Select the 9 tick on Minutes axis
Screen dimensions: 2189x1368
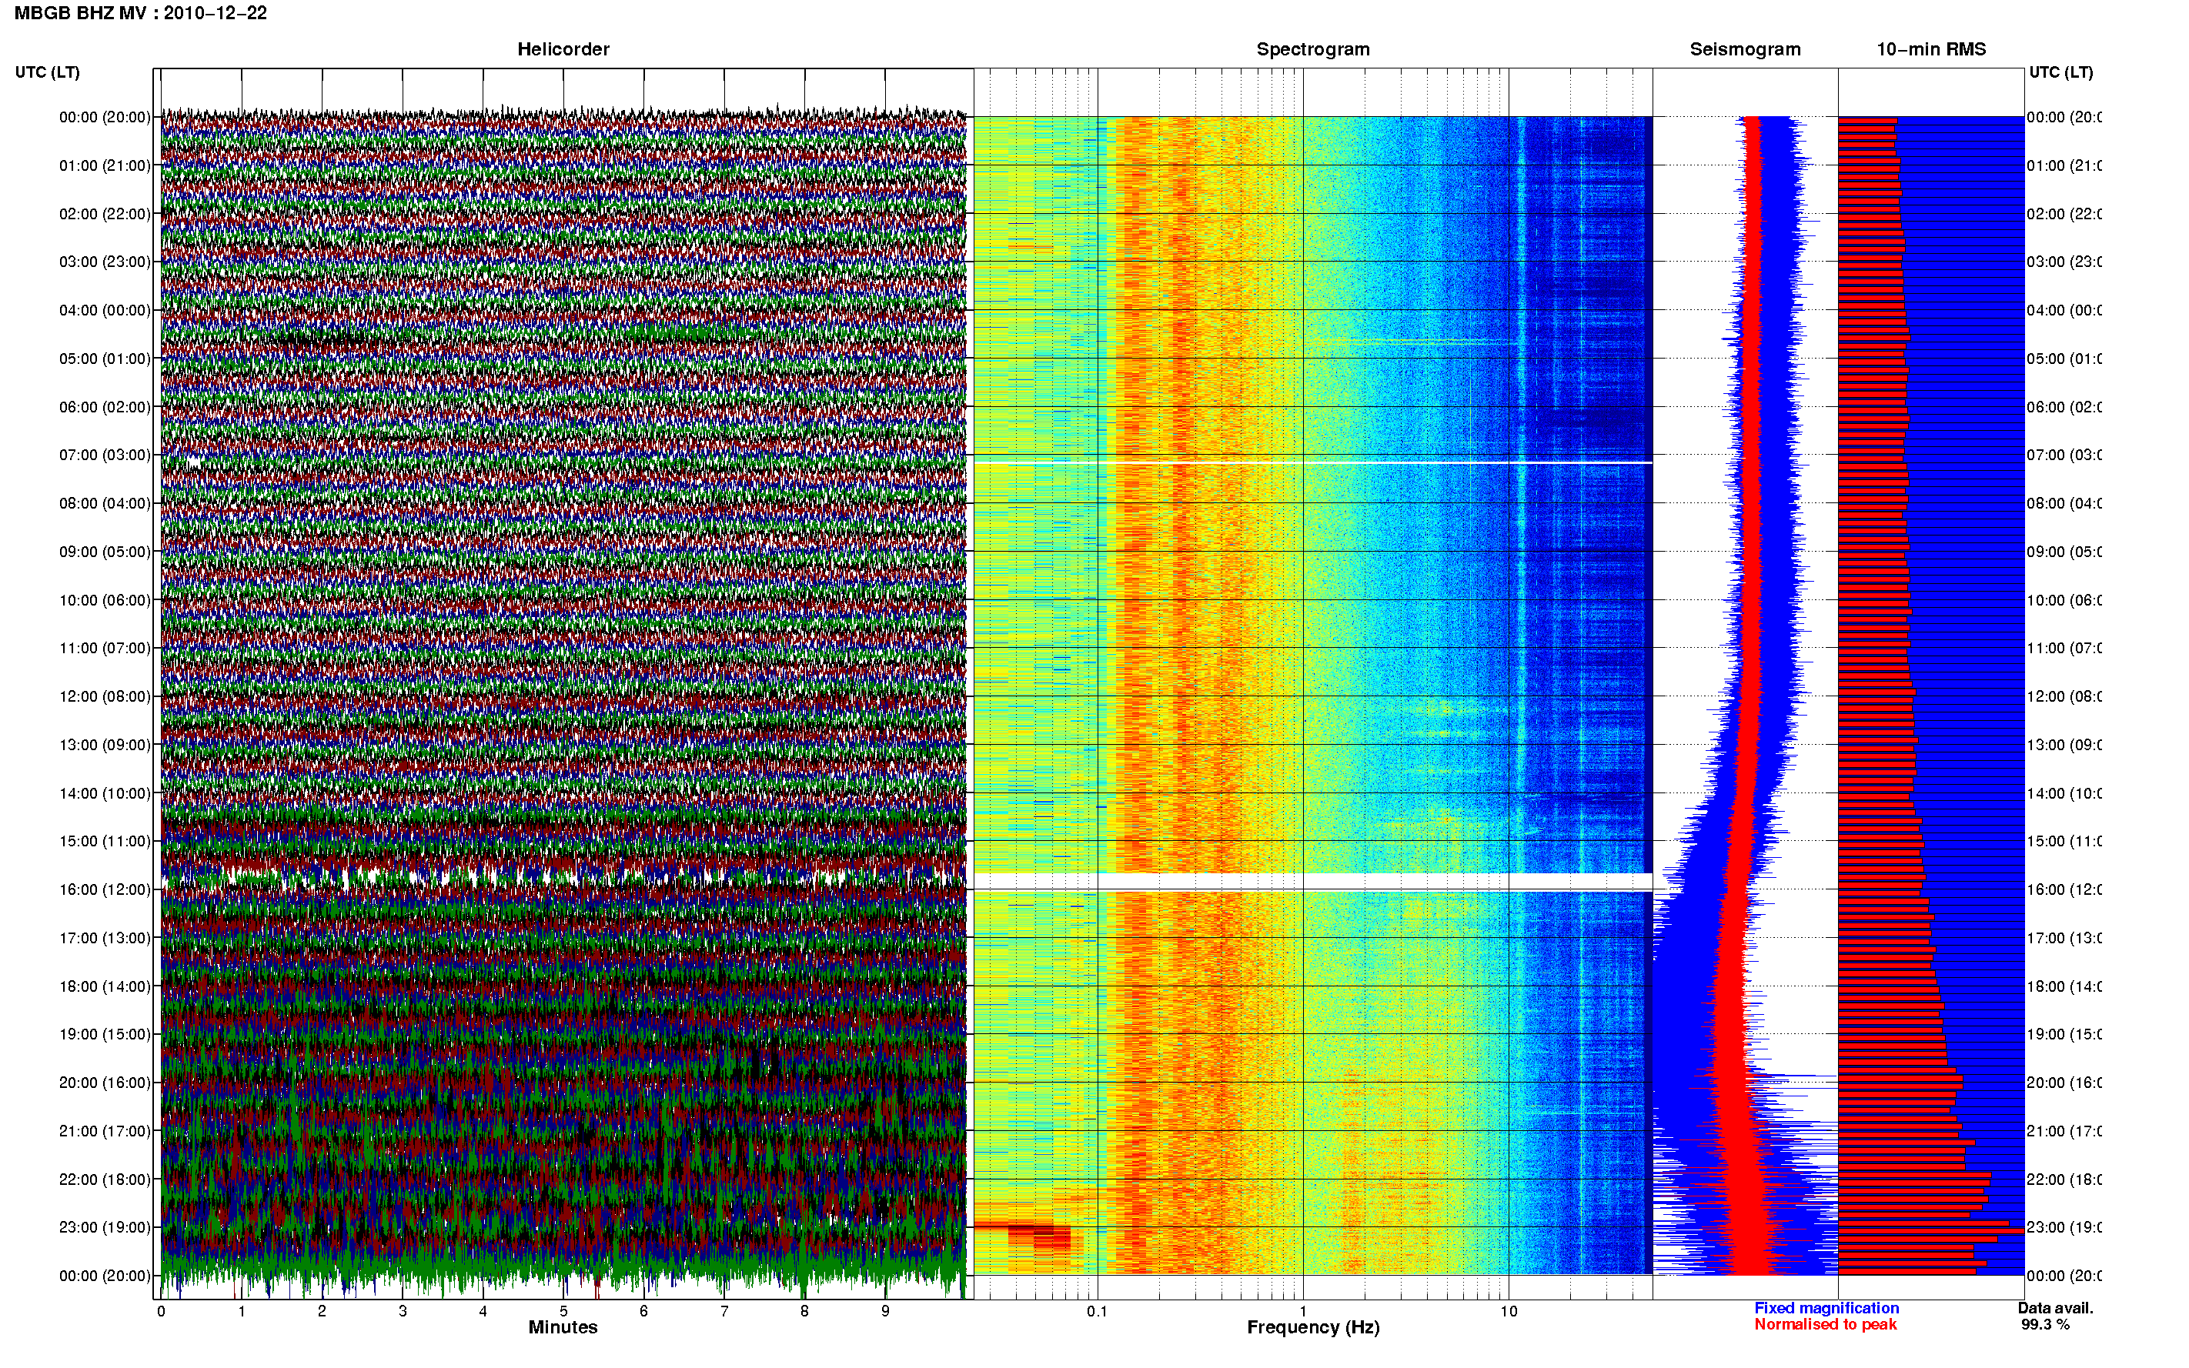pos(885,1311)
